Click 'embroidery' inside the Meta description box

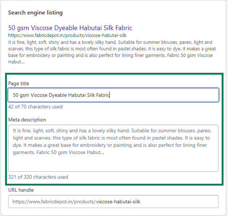[x=93, y=145]
